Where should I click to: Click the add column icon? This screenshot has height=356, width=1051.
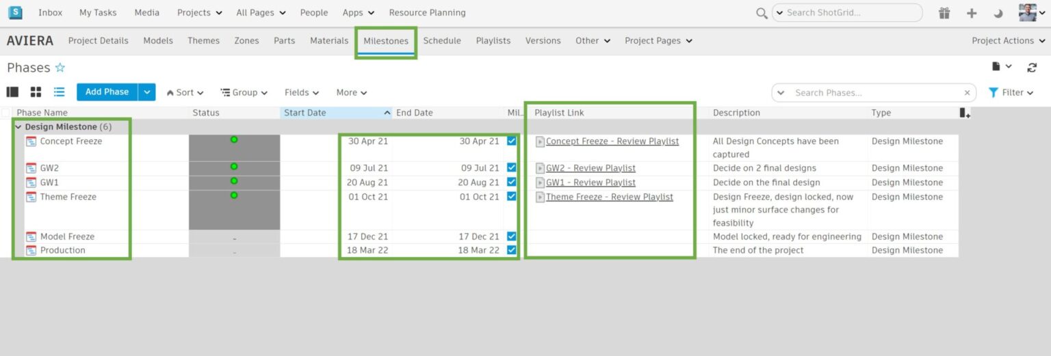pyautogui.click(x=965, y=113)
